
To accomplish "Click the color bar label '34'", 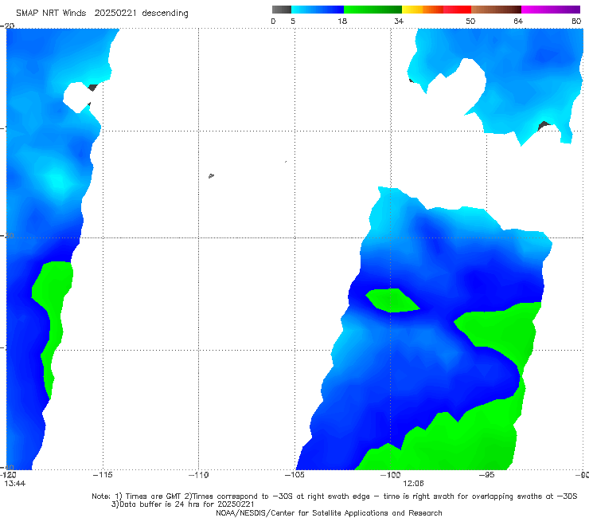I will [x=399, y=22].
